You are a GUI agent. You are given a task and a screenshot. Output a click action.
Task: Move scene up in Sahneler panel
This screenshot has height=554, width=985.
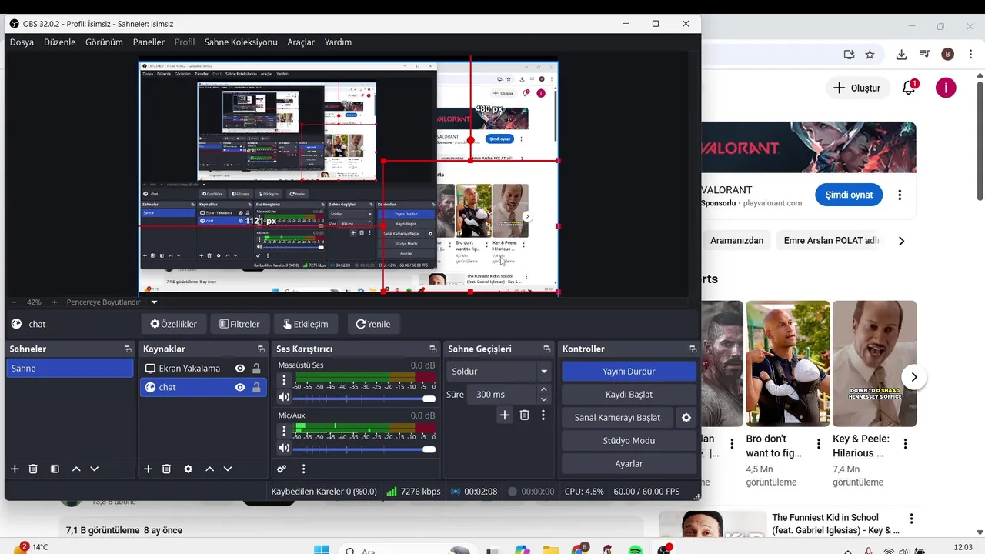click(x=76, y=469)
